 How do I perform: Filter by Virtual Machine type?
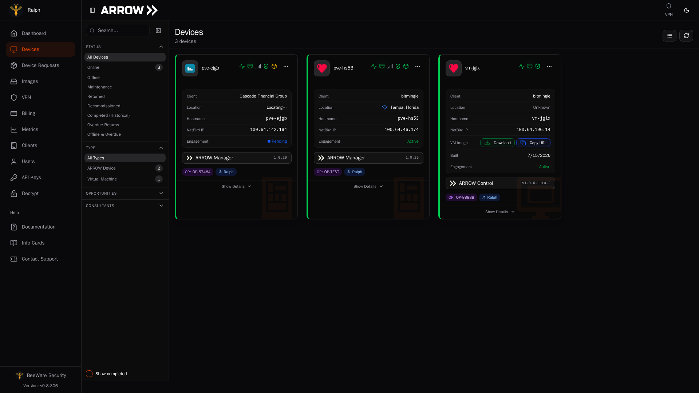[125, 179]
